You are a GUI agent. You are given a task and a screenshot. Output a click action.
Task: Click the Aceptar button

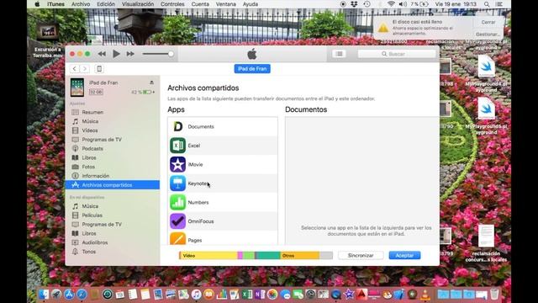(x=404, y=255)
